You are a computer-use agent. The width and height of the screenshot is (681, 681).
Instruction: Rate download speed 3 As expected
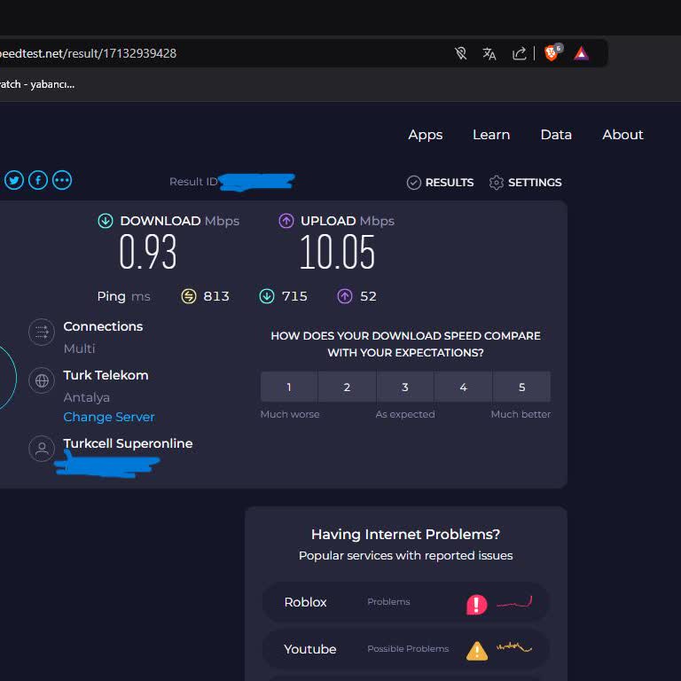(x=405, y=387)
